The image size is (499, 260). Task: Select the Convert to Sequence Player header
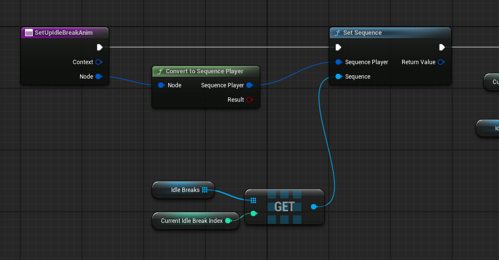(205, 71)
